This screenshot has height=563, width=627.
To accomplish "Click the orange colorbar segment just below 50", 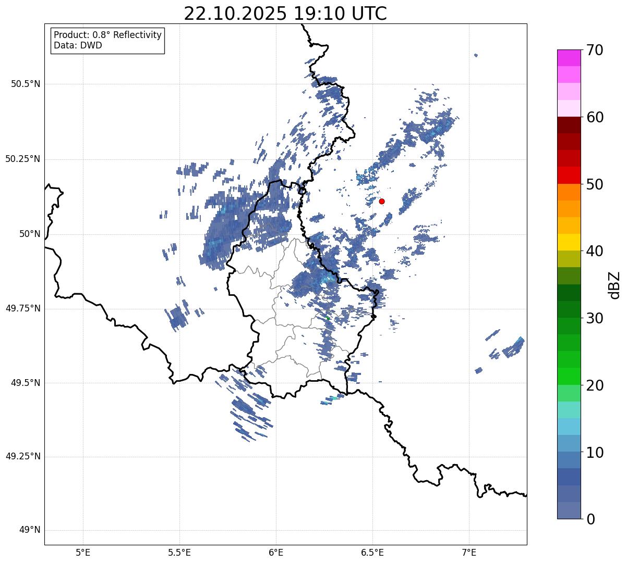I will pyautogui.click(x=569, y=192).
